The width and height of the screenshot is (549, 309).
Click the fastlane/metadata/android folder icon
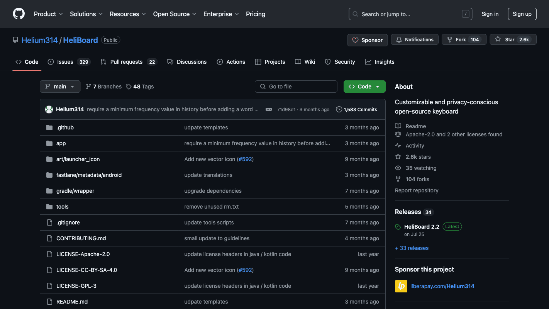[49, 175]
